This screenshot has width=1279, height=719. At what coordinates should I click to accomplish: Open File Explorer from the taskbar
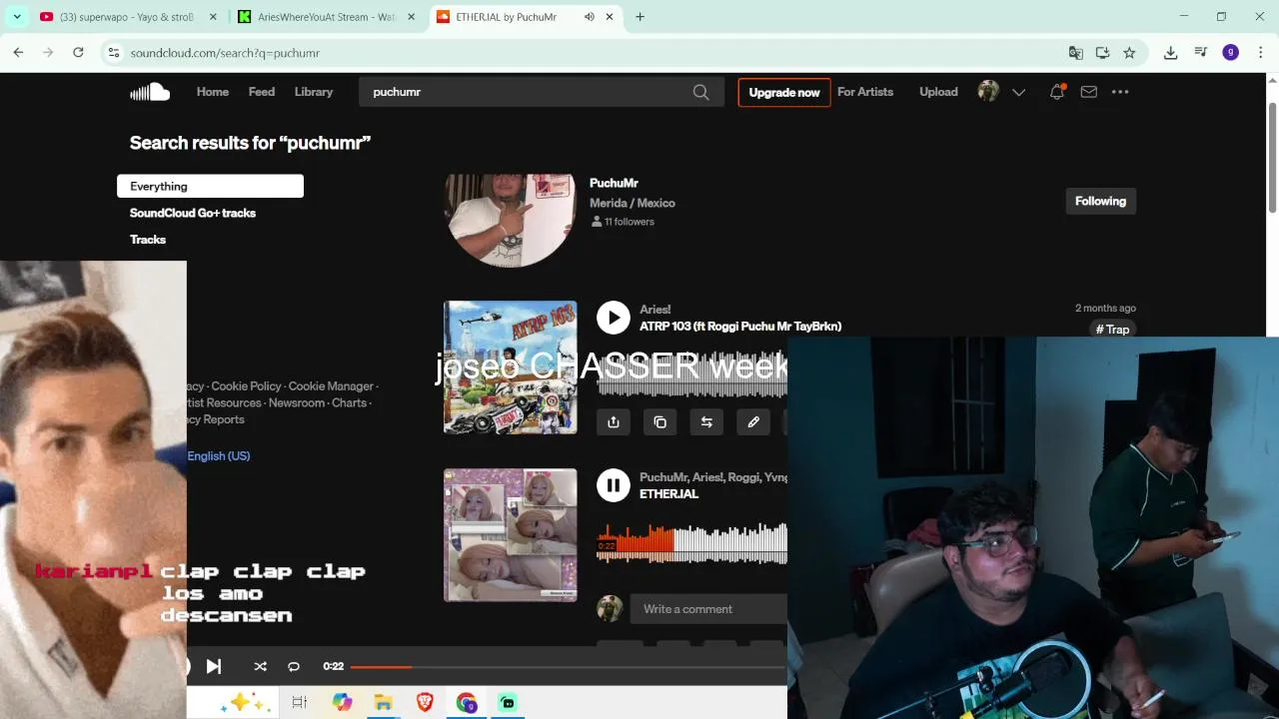point(384,703)
